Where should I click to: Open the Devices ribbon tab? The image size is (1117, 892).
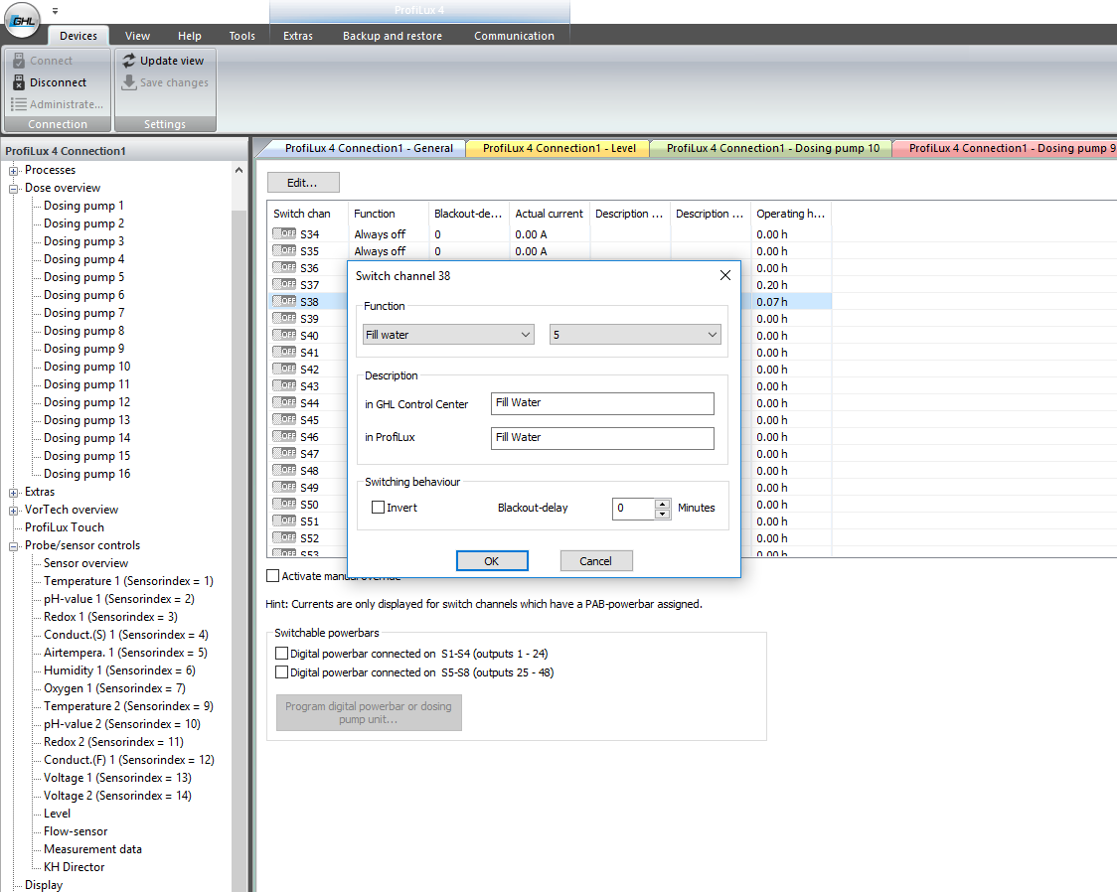tap(79, 36)
